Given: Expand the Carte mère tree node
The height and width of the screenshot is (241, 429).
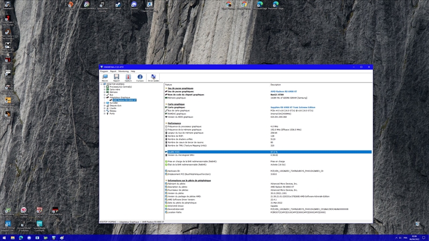Looking at the screenshot, I should click(105, 89).
